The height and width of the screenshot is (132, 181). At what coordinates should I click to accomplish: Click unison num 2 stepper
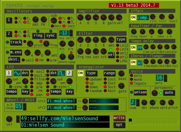(x=138, y=102)
